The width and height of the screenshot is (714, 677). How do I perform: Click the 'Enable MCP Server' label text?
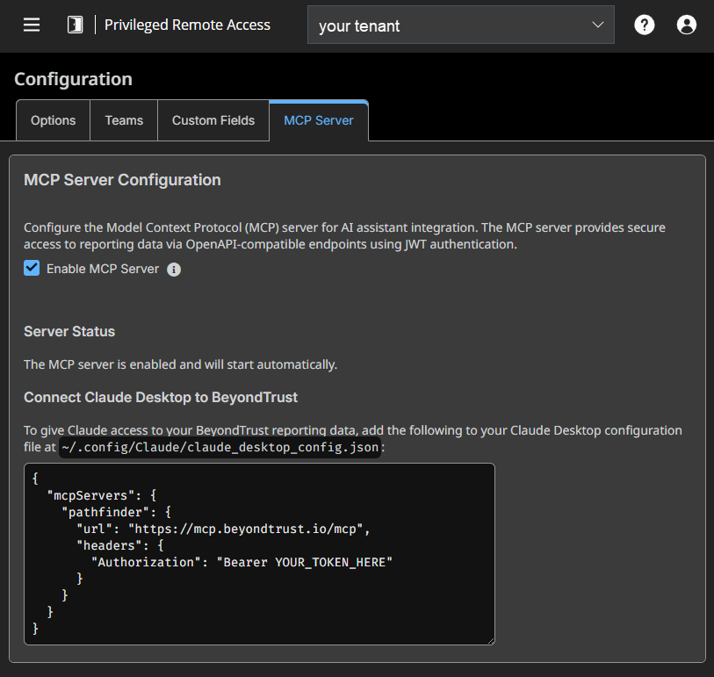(103, 269)
